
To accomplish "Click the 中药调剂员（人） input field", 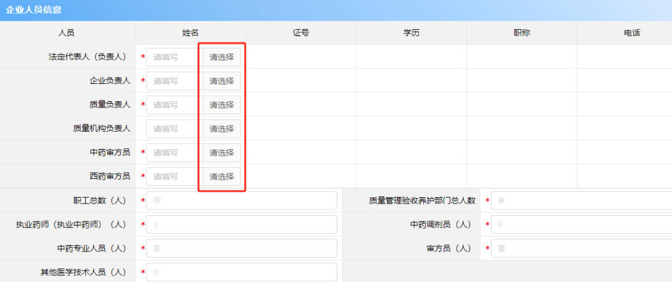I will tap(582, 224).
